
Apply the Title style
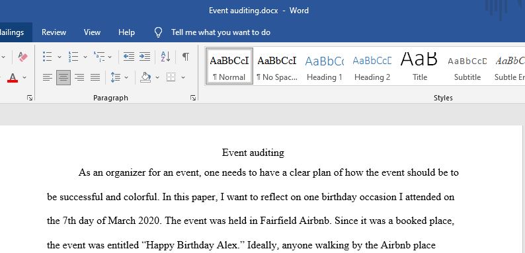[419, 66]
